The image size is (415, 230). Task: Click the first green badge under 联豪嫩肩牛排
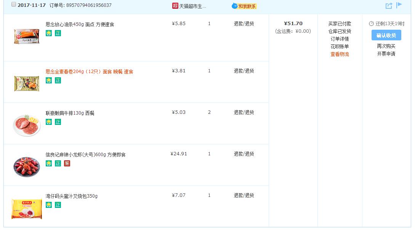[49, 122]
